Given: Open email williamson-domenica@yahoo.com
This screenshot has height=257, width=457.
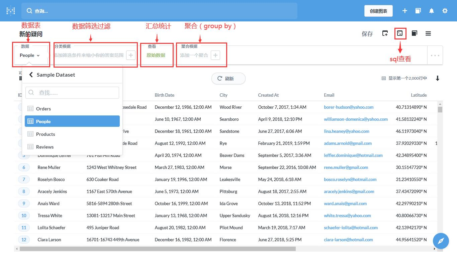Looking at the screenshot, I should 356,119.
